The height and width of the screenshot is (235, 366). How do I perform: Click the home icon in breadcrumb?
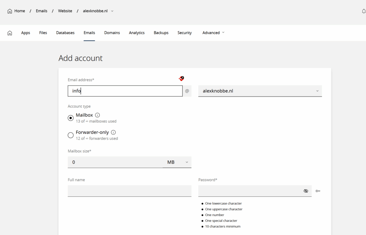[x=10, y=11]
